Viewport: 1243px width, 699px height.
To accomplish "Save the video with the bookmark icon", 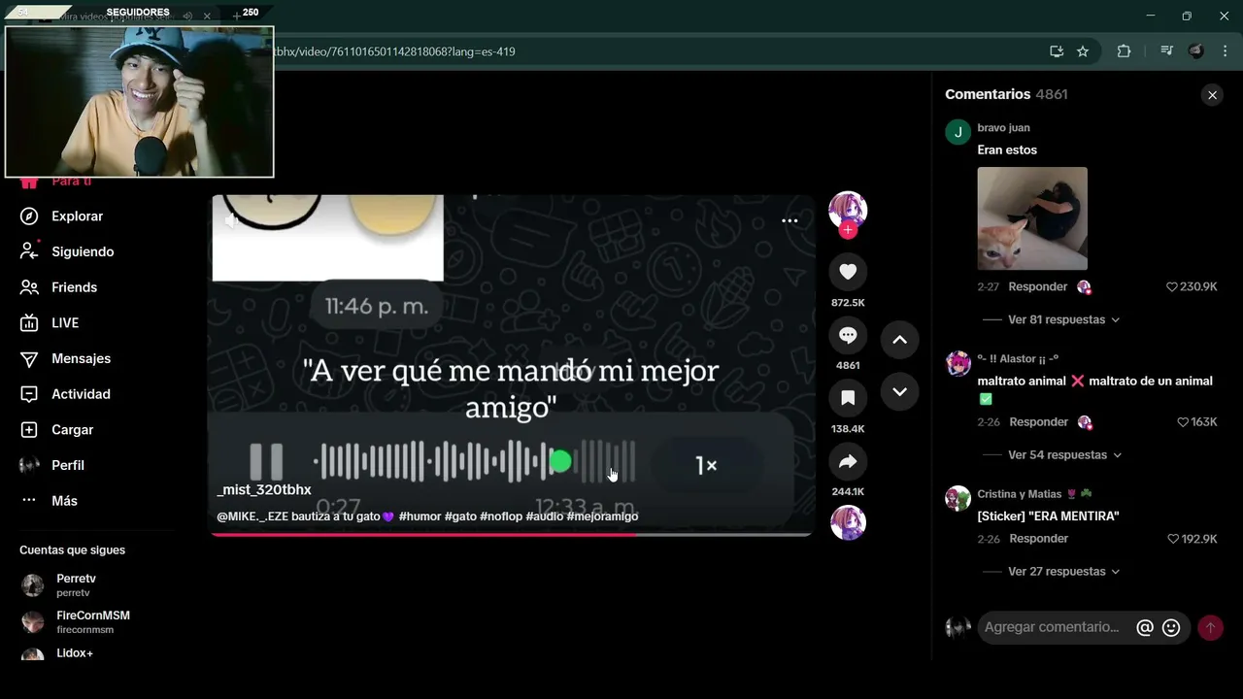I will (x=848, y=398).
